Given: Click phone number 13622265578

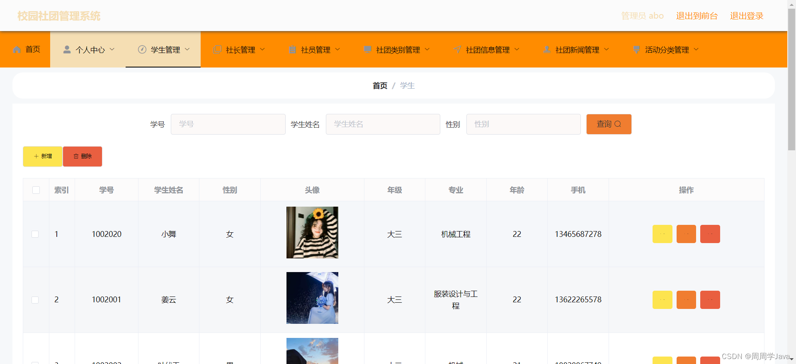Looking at the screenshot, I should 578,299.
